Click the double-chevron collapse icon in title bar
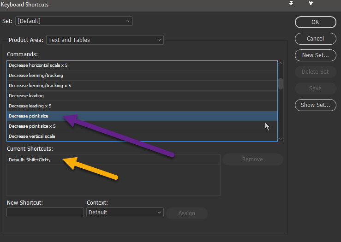The height and width of the screenshot is (242, 341). click(x=291, y=3)
